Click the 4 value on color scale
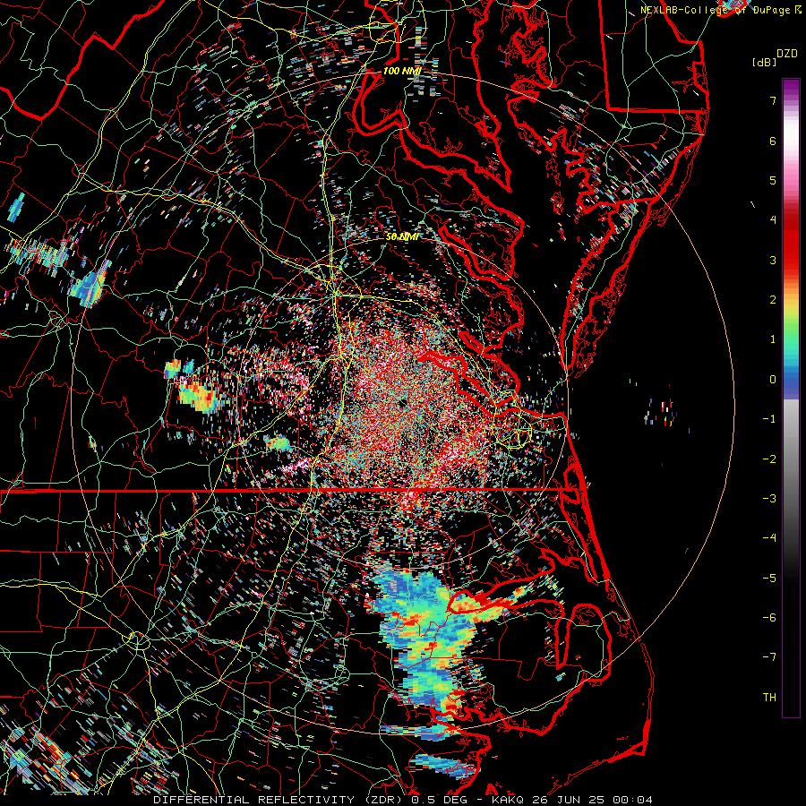Image resolution: width=806 pixels, height=806 pixels. pyautogui.click(x=773, y=220)
